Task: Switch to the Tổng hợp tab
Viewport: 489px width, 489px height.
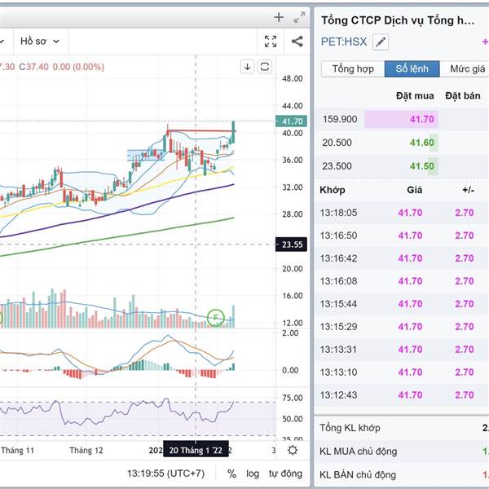Action: point(353,69)
